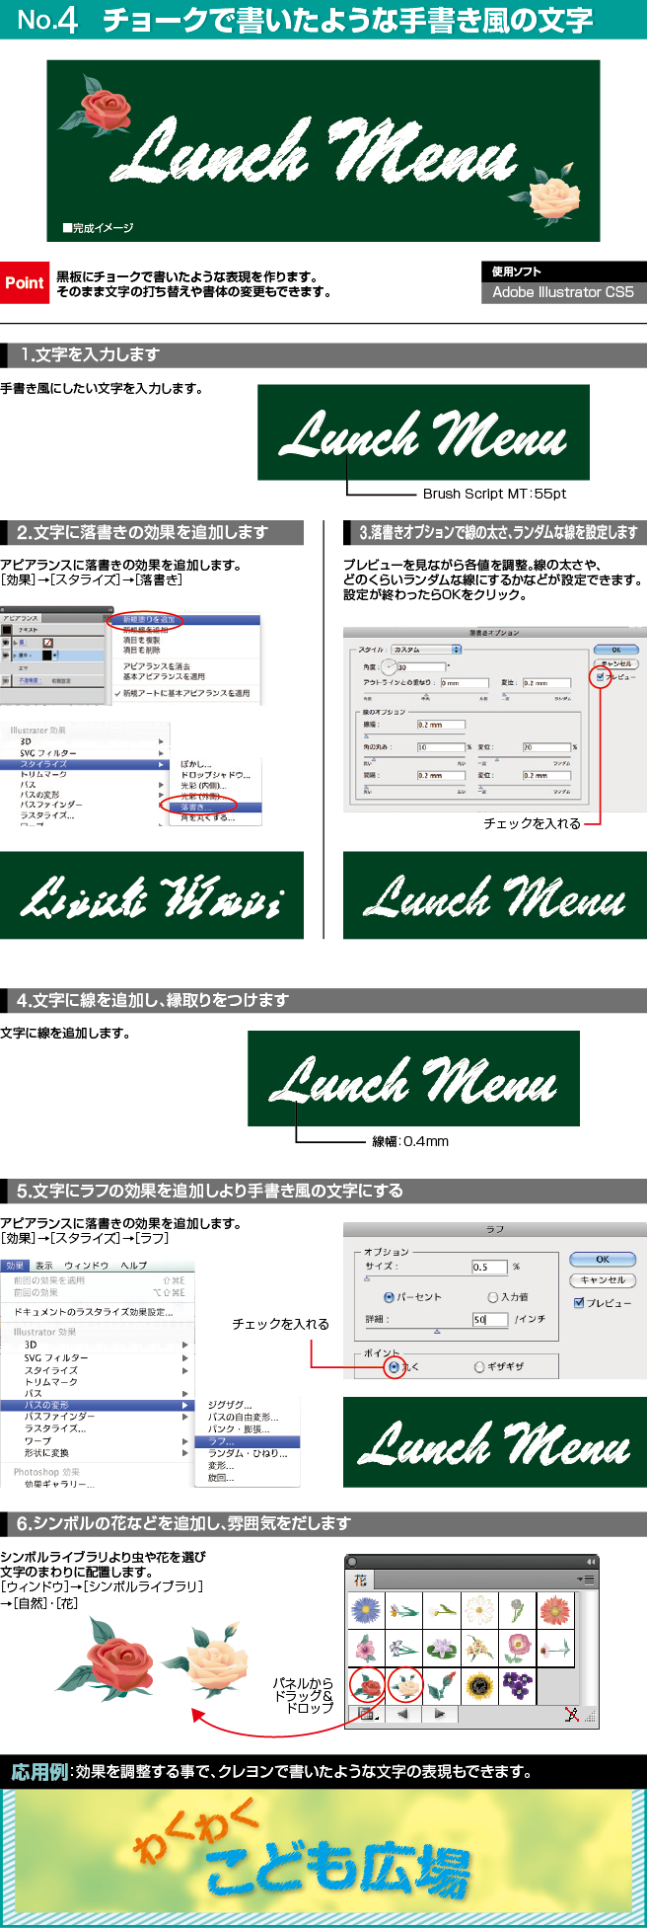Open the flower symbol panel options menu
Image resolution: width=647 pixels, height=1928 pixels.
coord(586,1581)
